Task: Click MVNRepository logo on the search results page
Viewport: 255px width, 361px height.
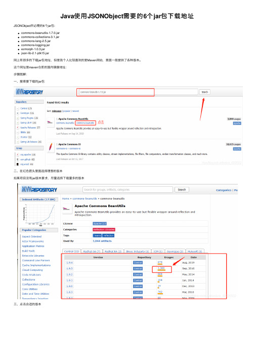Action: pyautogui.click(x=29, y=92)
